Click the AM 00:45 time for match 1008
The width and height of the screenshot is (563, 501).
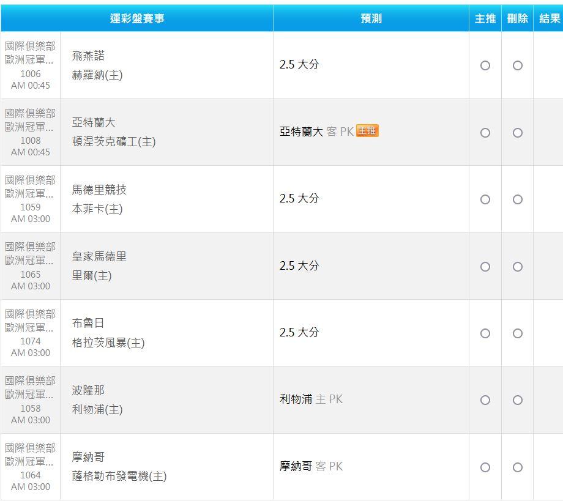click(31, 152)
